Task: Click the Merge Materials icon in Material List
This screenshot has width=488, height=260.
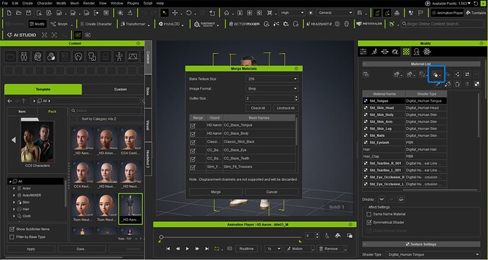Action: (436, 74)
